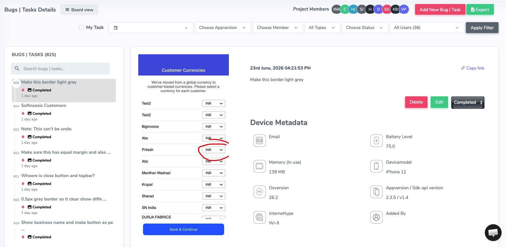Screen dimensions: 506x247
Task: Click the Project Members label
Action: pos(311,9)
